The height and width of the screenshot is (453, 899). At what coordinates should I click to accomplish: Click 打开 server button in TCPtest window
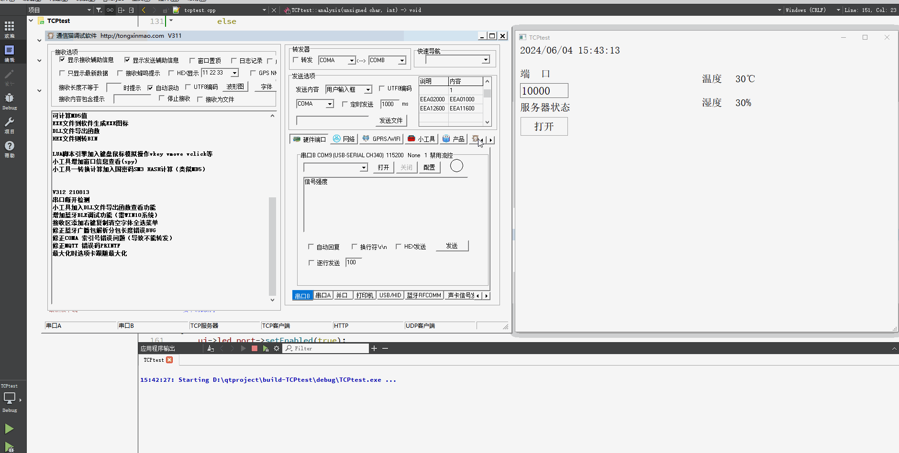[x=544, y=127]
